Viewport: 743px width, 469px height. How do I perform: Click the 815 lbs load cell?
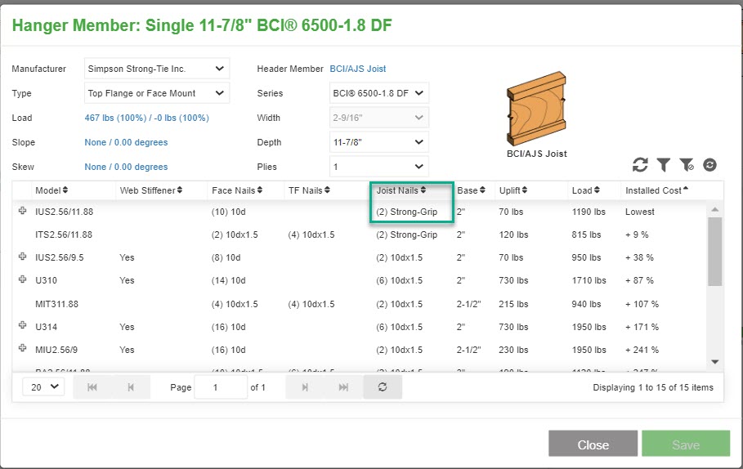click(586, 234)
